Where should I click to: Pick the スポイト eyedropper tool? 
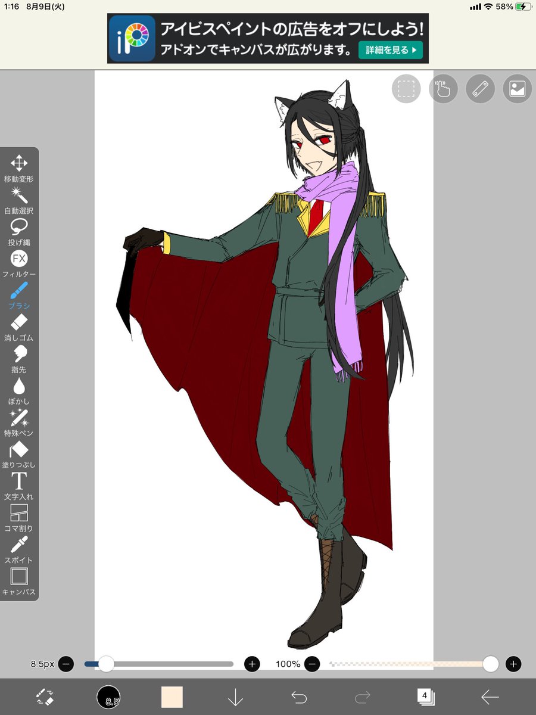(x=19, y=550)
